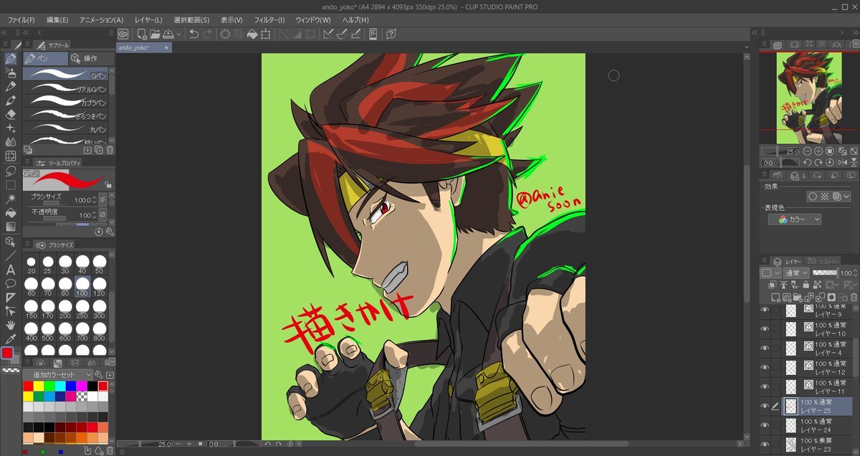This screenshot has height=456, width=860.
Task: Open sub tool detail wrench icon
Action: tap(110, 232)
